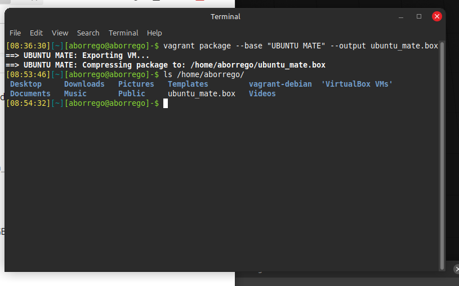The height and width of the screenshot is (286, 459).
Task: Click the Videos directory name
Action: pyautogui.click(x=262, y=93)
